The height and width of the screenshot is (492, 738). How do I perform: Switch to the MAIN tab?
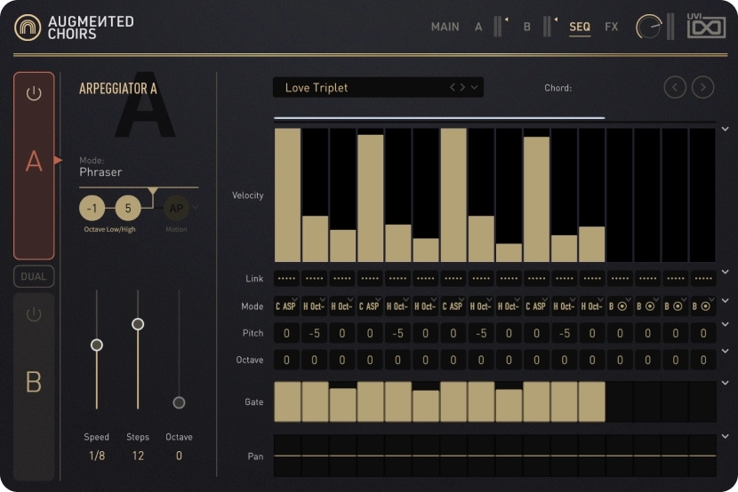[x=445, y=27]
